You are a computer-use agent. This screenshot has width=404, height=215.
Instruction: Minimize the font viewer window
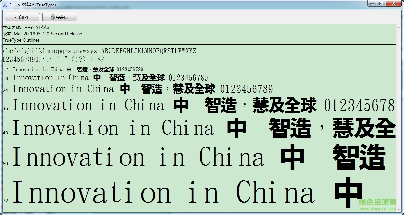(372, 4)
